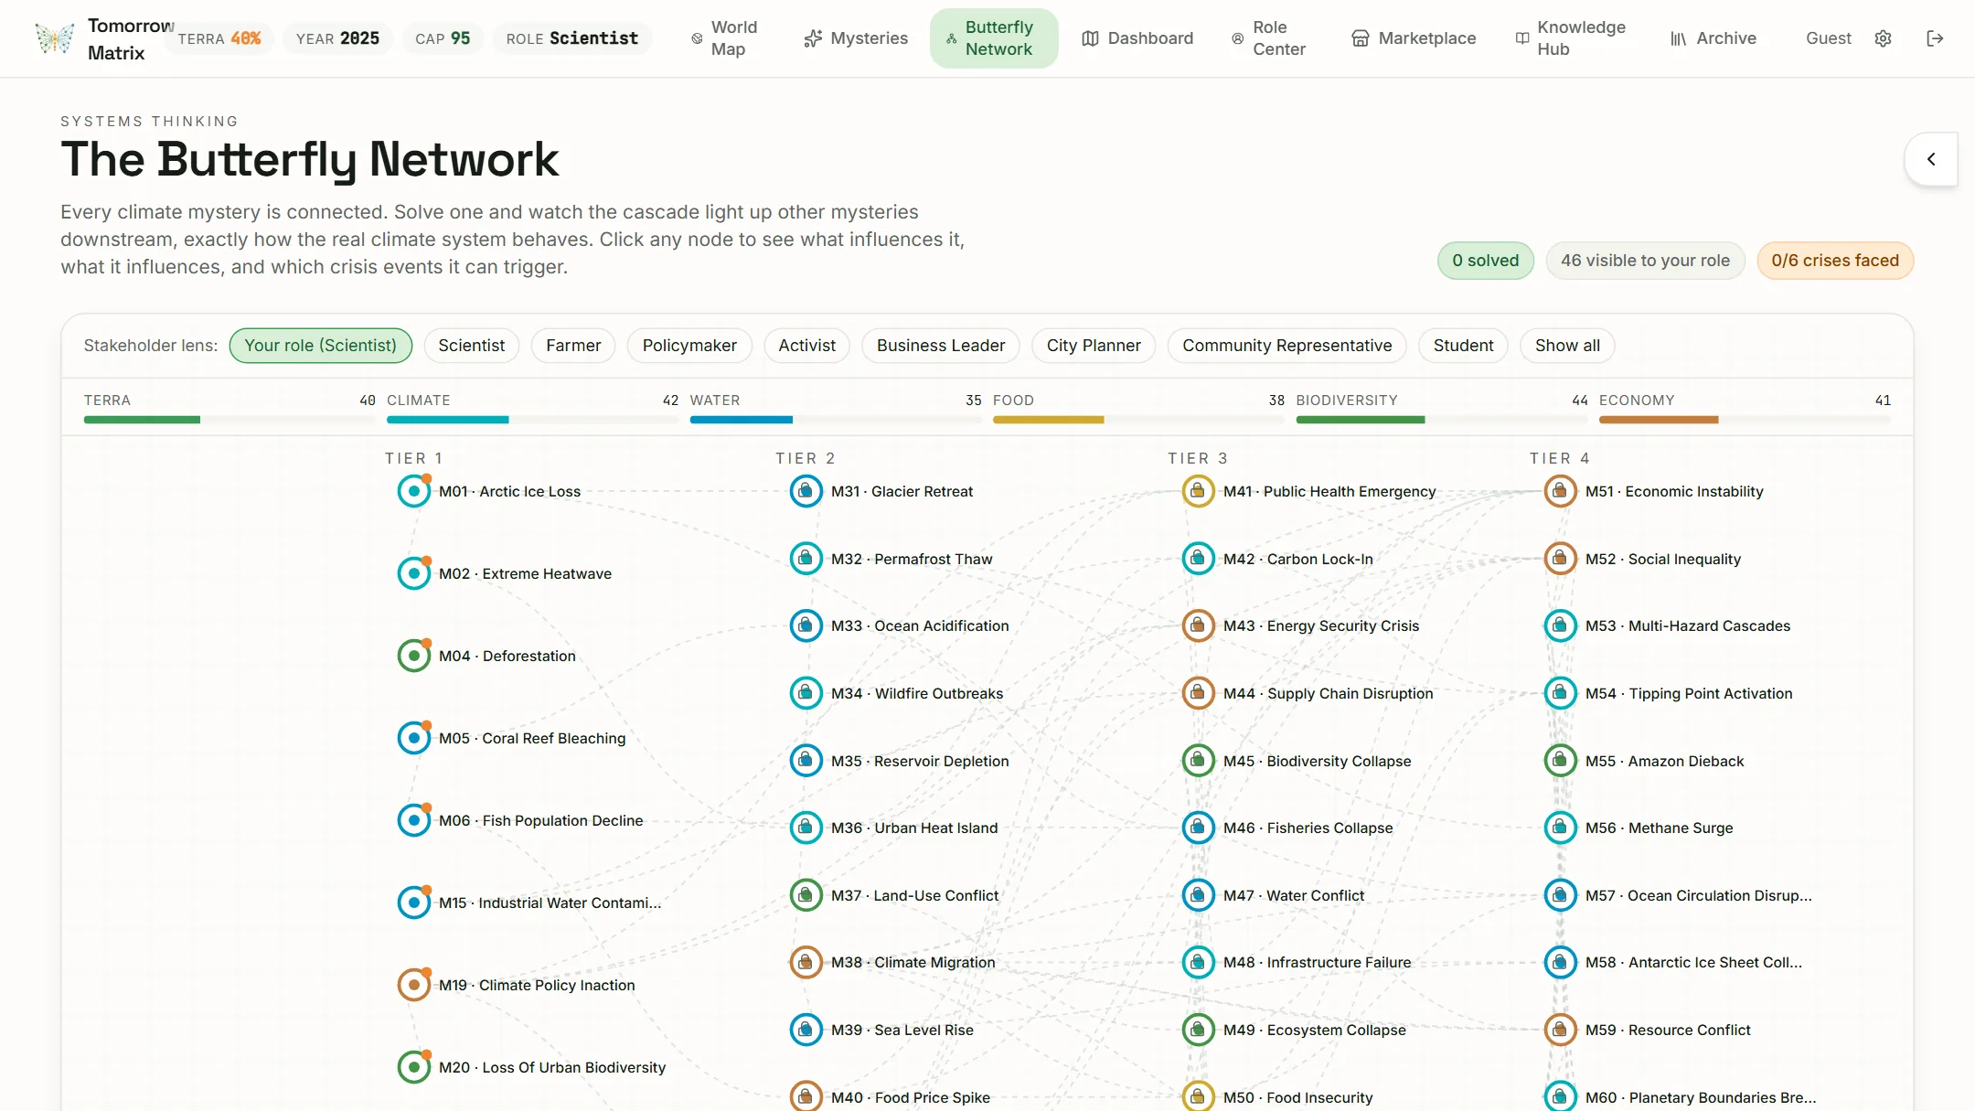Click the Tomorrow Matrix butterfly logo
The image size is (1975, 1111).
pos(55,38)
